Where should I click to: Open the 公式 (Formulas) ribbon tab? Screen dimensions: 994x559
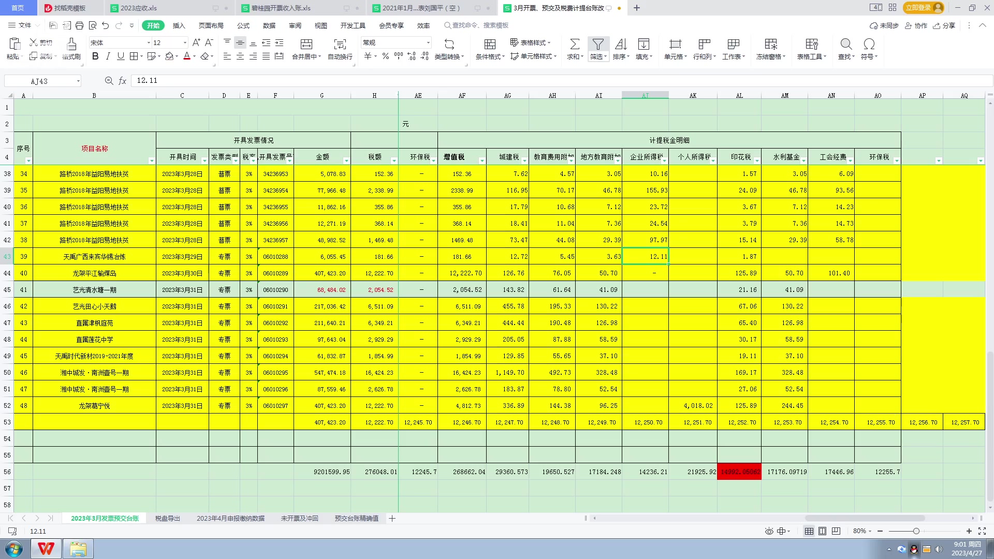coord(243,25)
